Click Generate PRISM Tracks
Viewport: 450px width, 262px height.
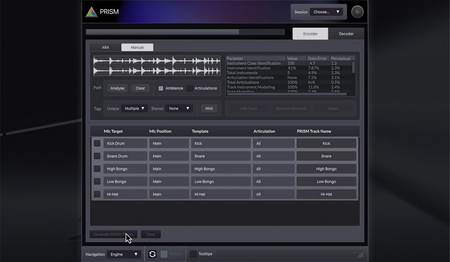(113, 234)
